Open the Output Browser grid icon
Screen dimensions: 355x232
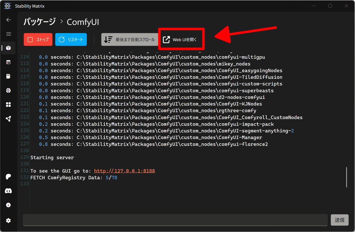pos(8,104)
